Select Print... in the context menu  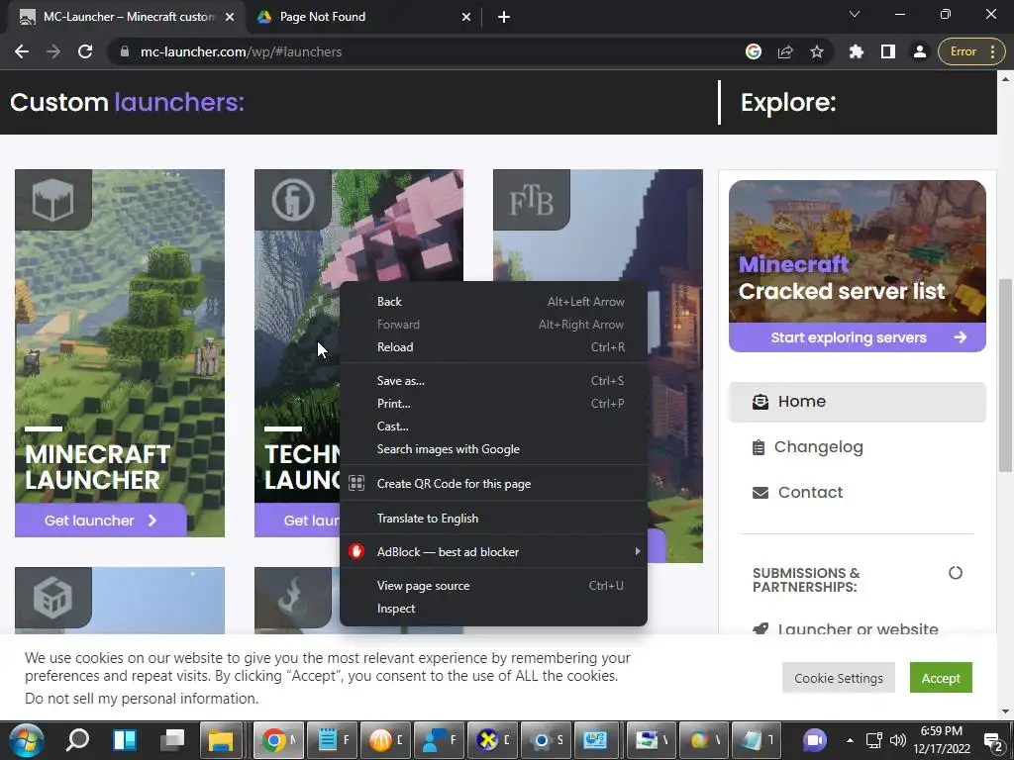click(493, 404)
